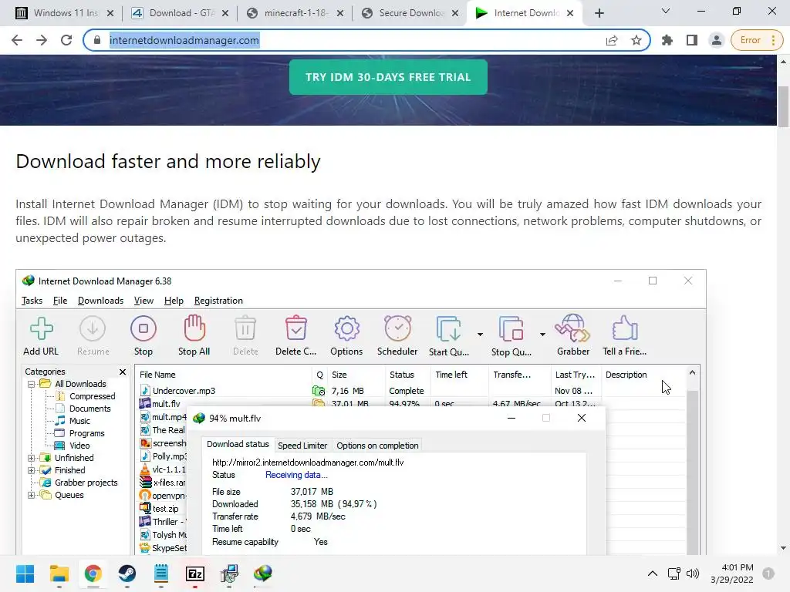Viewport: 790px width, 592px height.
Task: Switch to Options on completion tab
Action: point(377,446)
